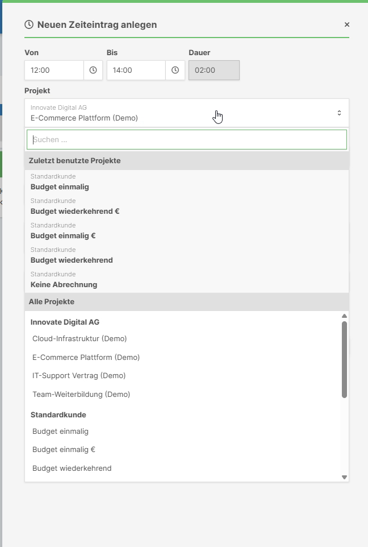Click the project list scrollbar thumb

click(344, 358)
